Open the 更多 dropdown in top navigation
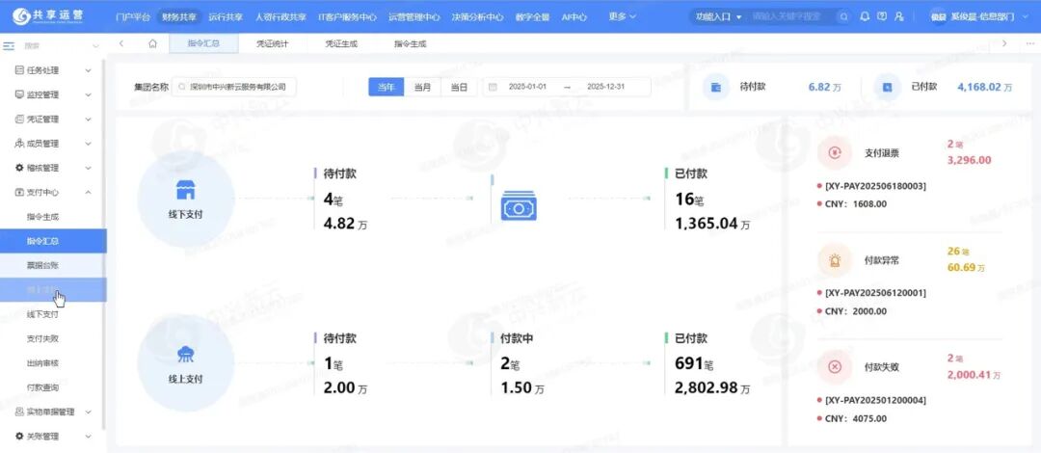1041x453 pixels. click(x=623, y=16)
